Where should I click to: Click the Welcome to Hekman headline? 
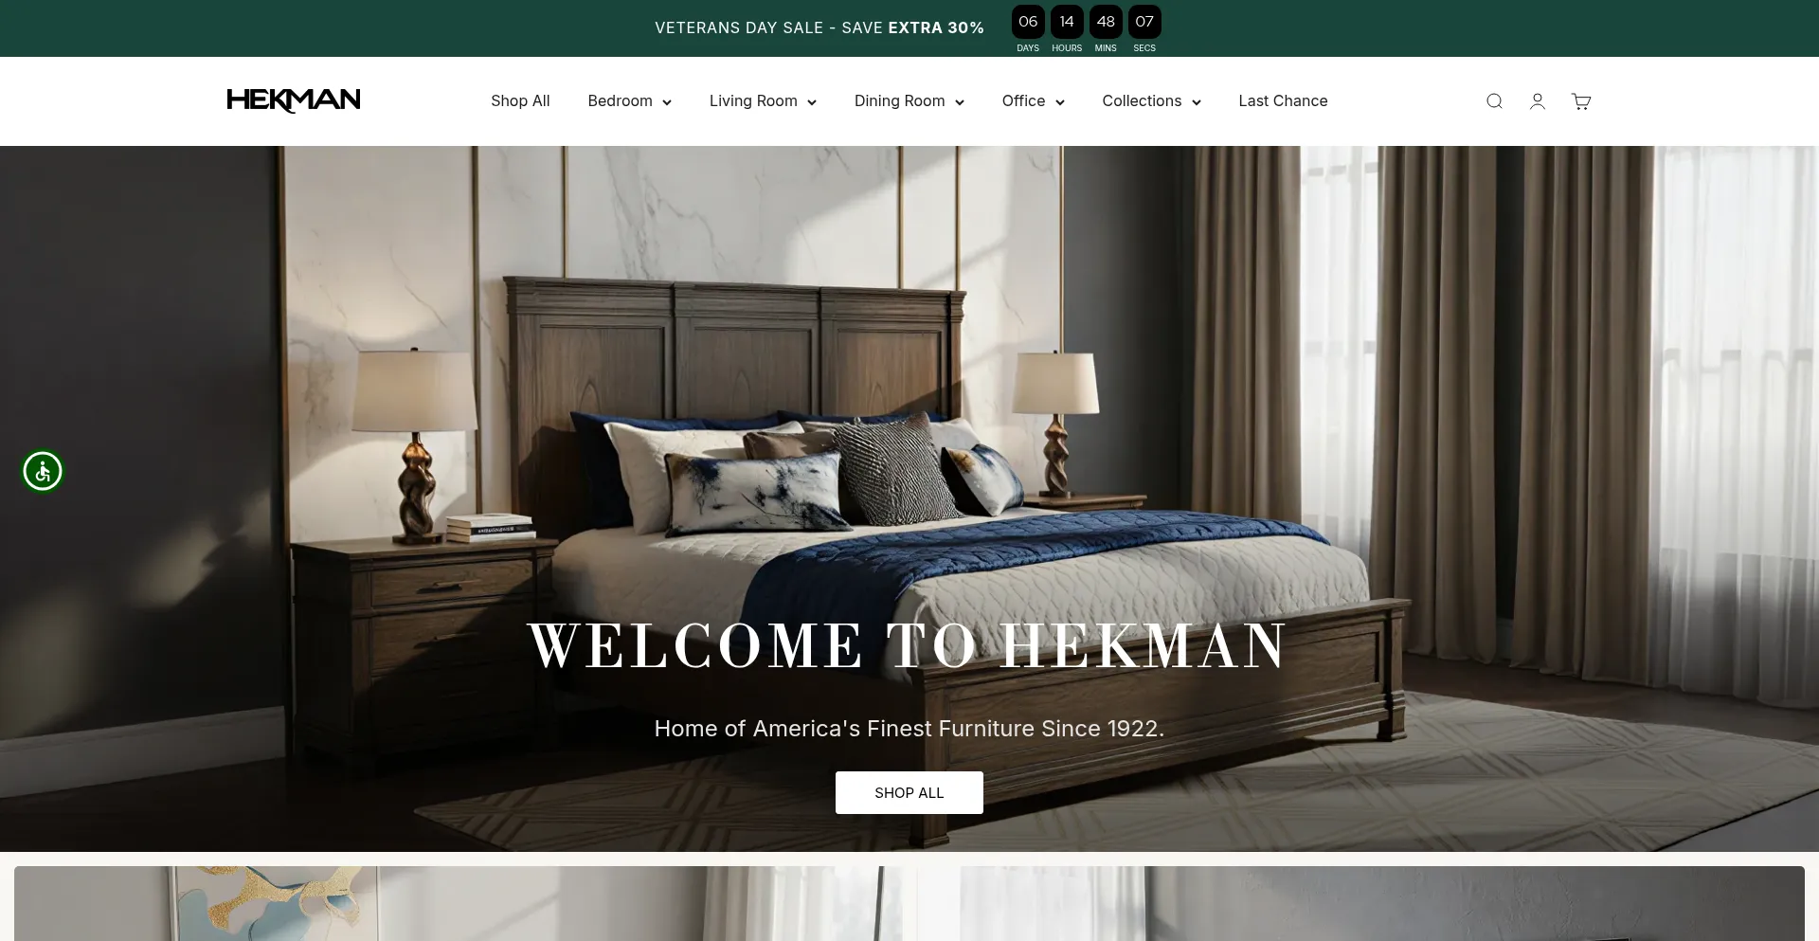[908, 646]
